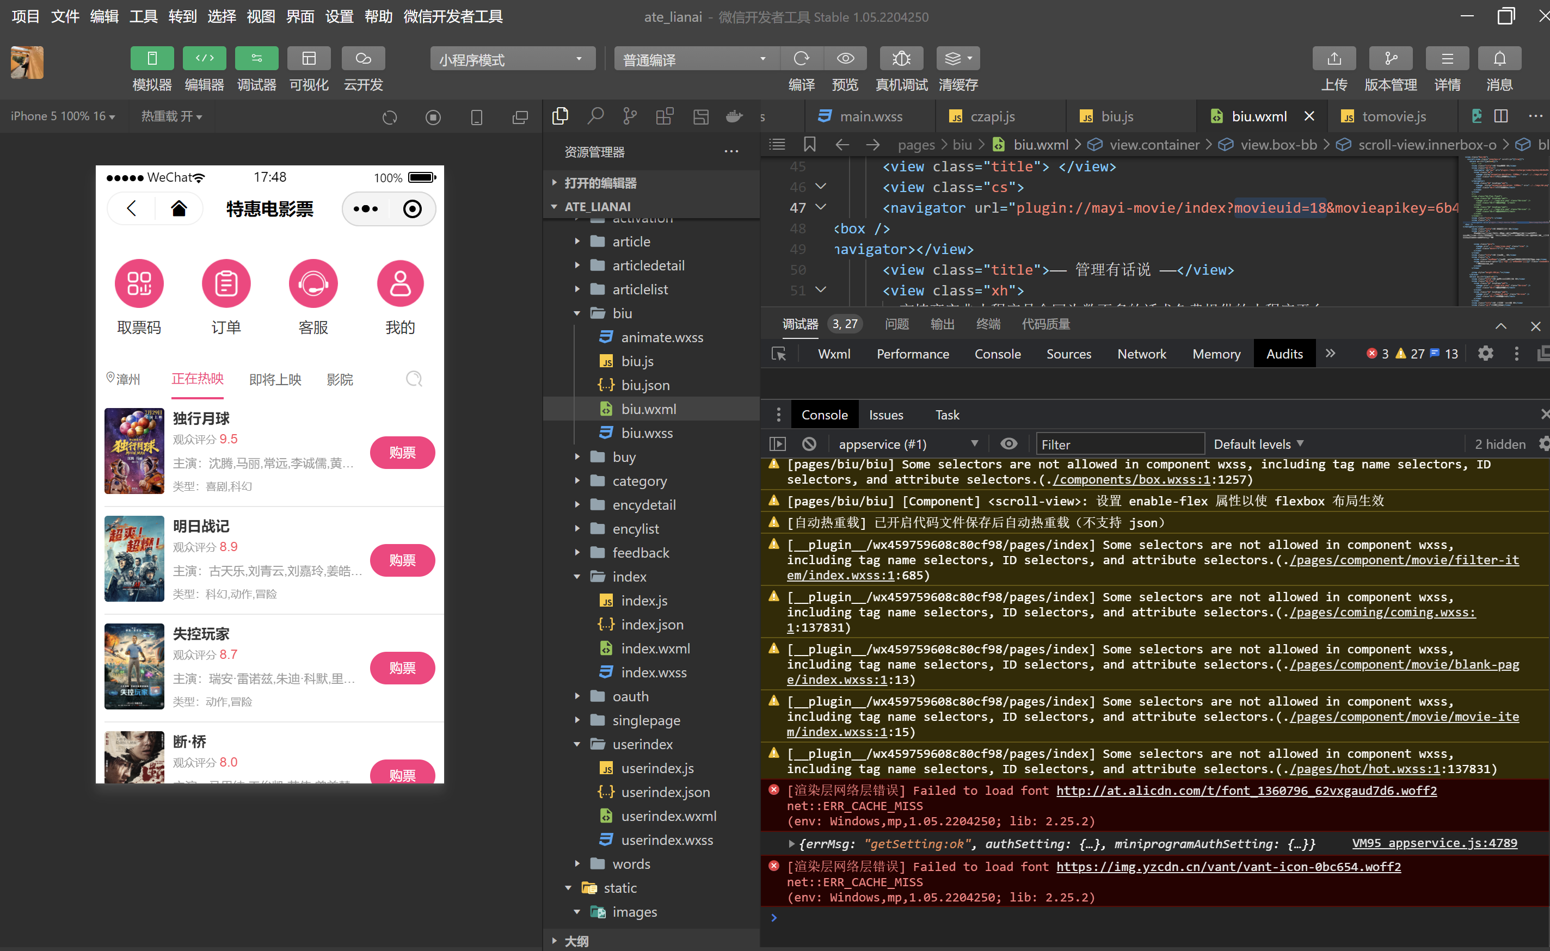Expand the article folder in tree

631,242
